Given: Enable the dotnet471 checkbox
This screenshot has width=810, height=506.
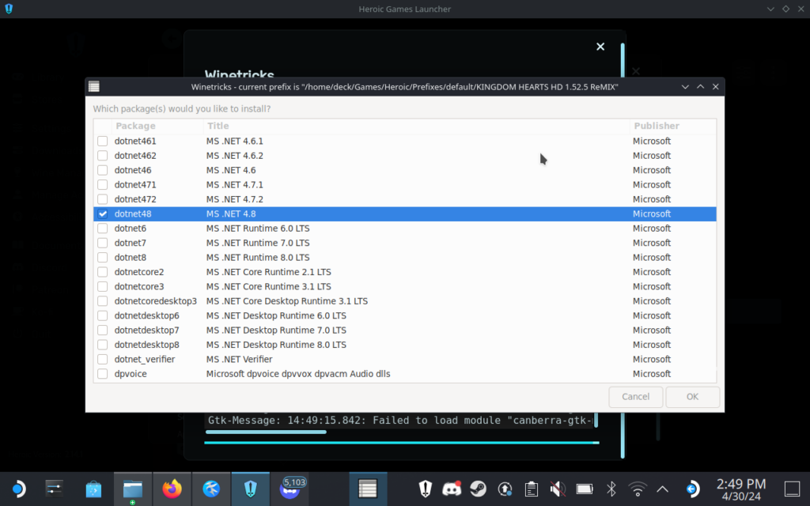Looking at the screenshot, I should [102, 184].
